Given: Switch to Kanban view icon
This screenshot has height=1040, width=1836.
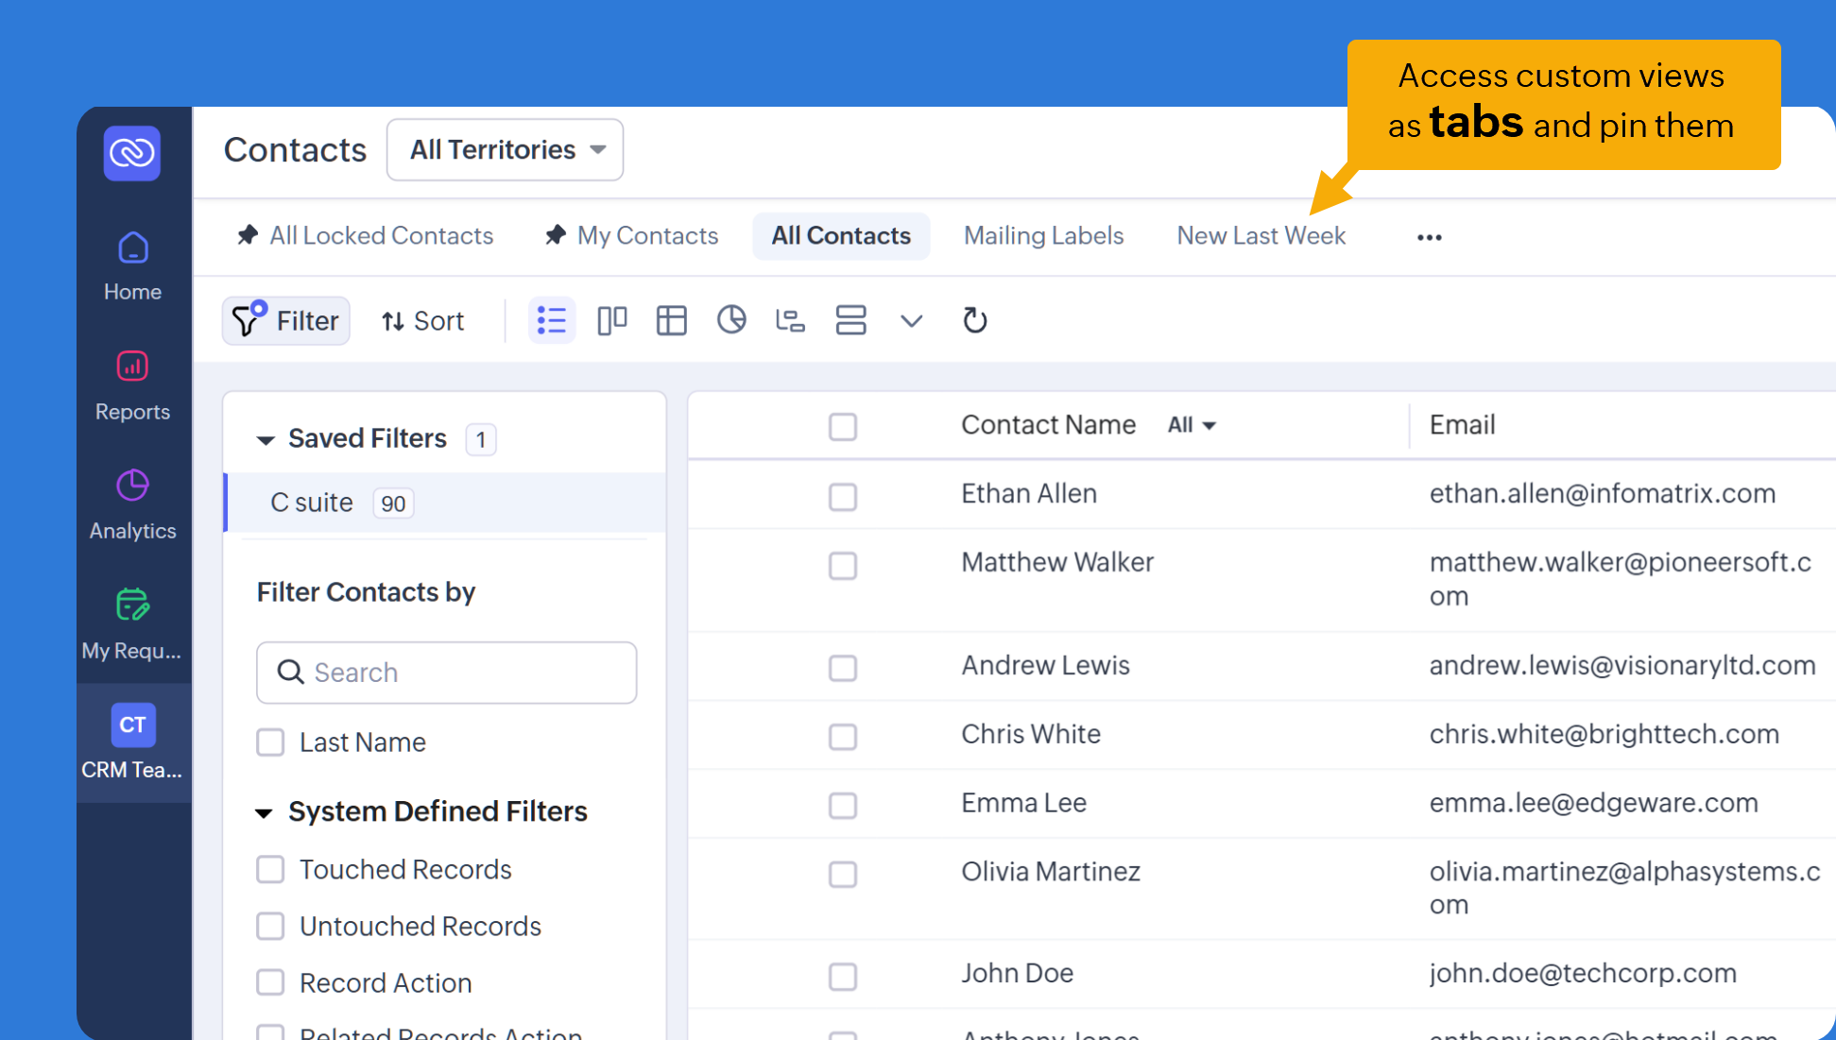Looking at the screenshot, I should coord(611,321).
